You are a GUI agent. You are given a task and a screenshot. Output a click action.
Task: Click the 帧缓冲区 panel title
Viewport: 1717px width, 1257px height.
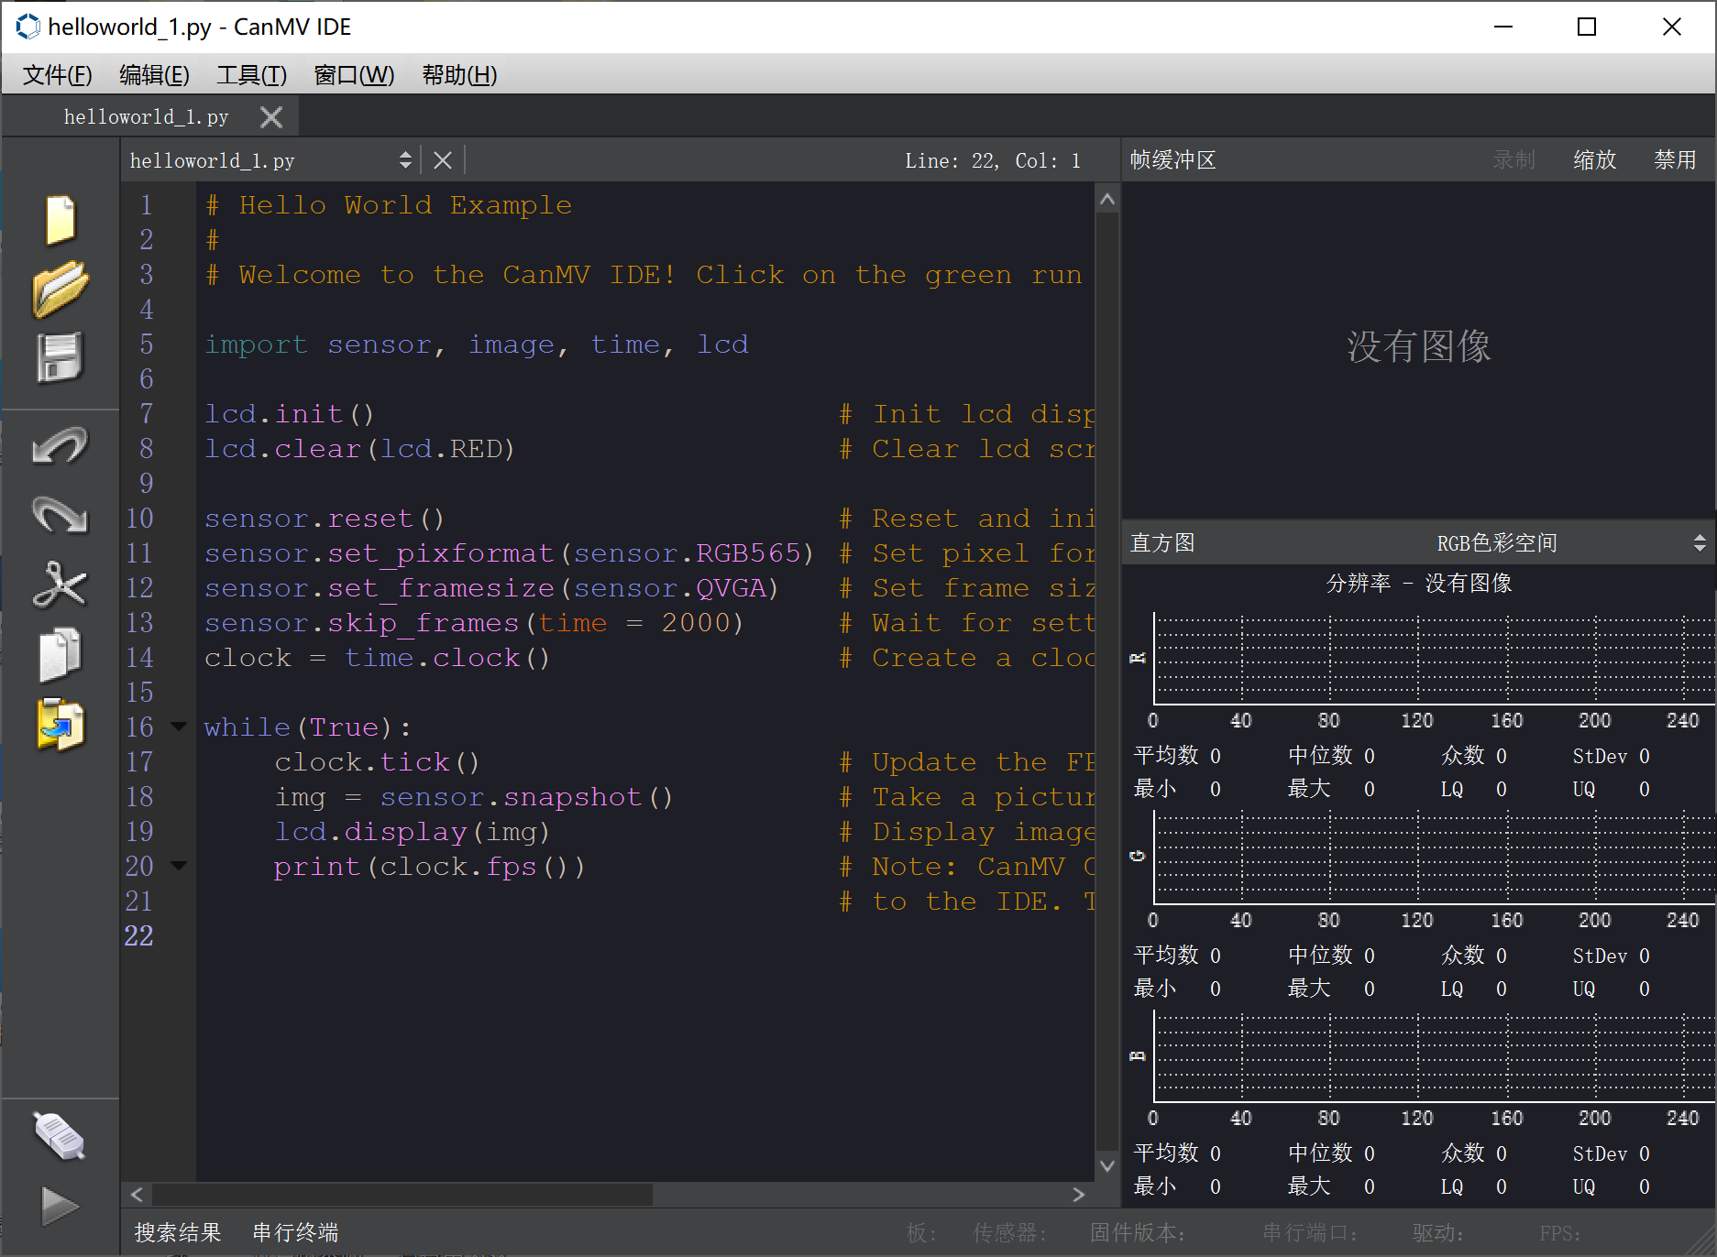(1172, 160)
